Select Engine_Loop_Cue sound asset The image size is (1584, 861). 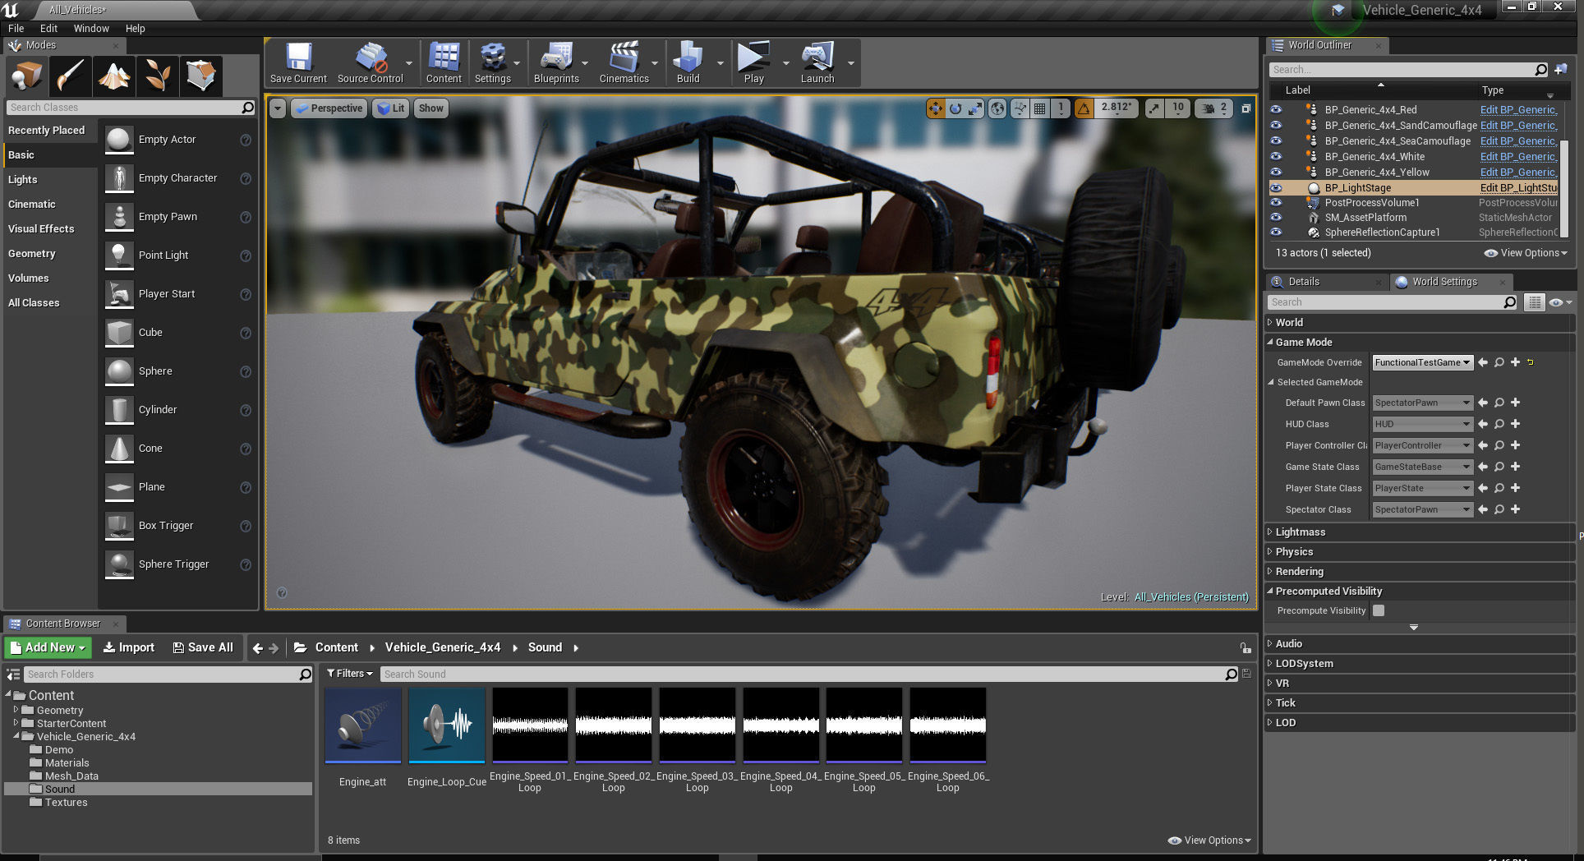447,738
